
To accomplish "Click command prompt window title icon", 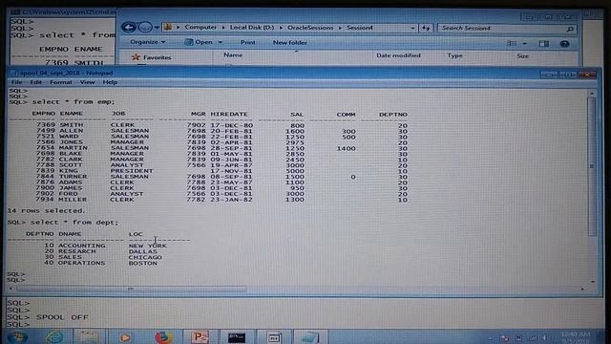I will click(x=15, y=12).
